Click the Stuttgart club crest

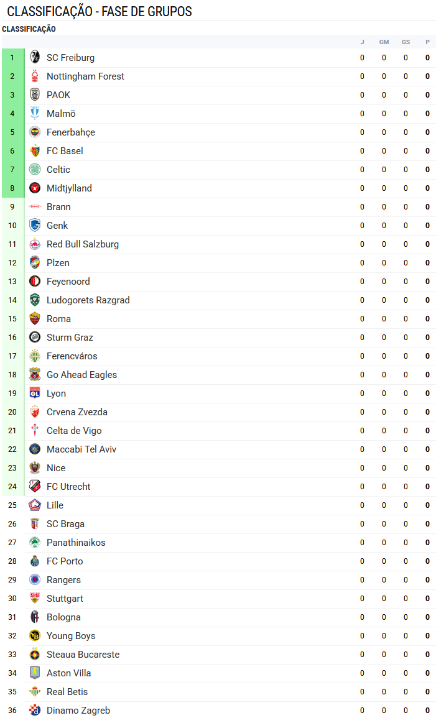[x=35, y=599]
